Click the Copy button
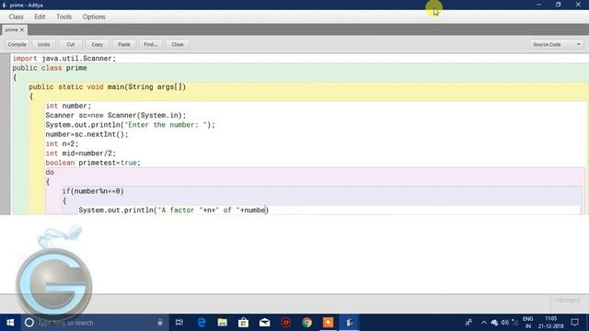The height and width of the screenshot is (331, 589). 97,44
